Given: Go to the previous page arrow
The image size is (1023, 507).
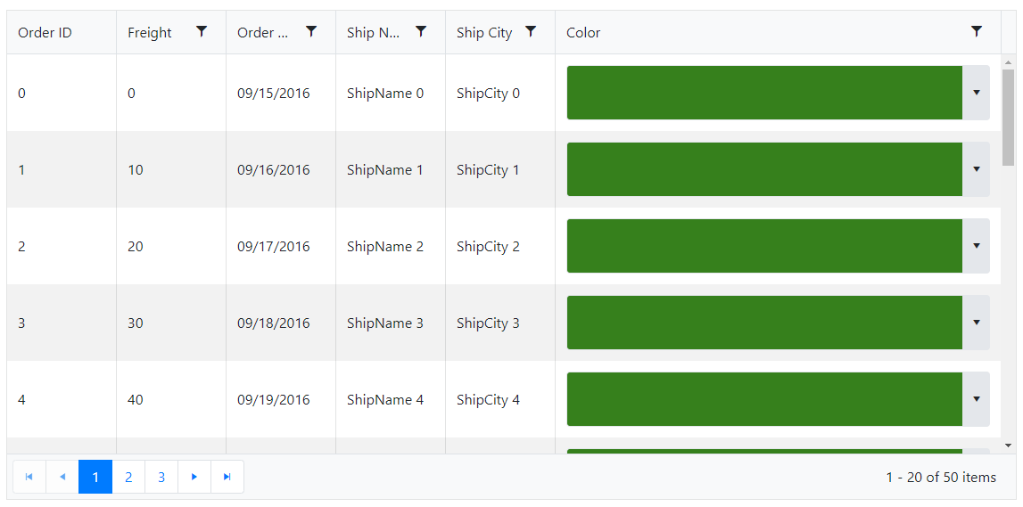Looking at the screenshot, I should 62,477.
